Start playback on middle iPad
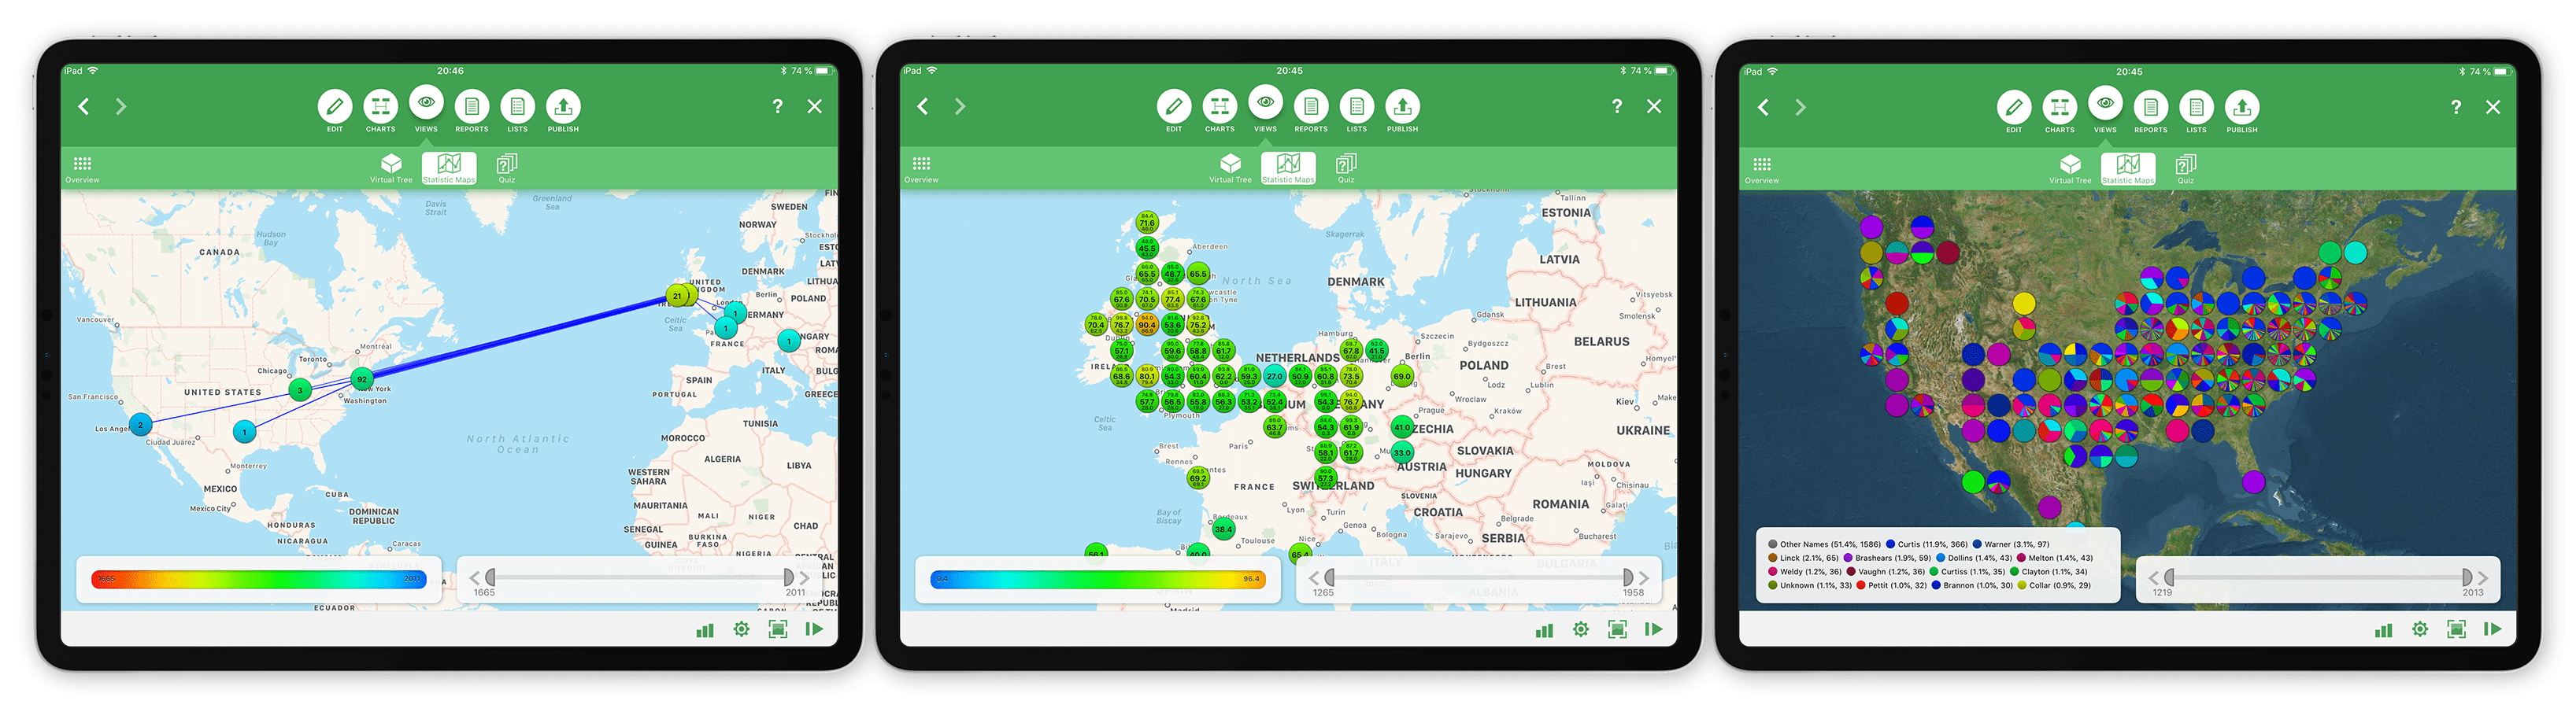 1654,629
